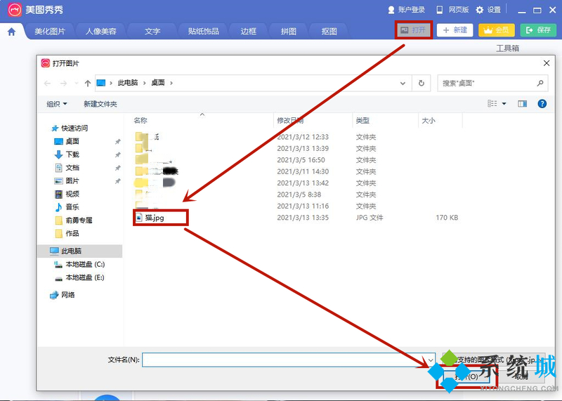Click the 保存 save button
Screen dimensions: 562x401
tap(538, 30)
